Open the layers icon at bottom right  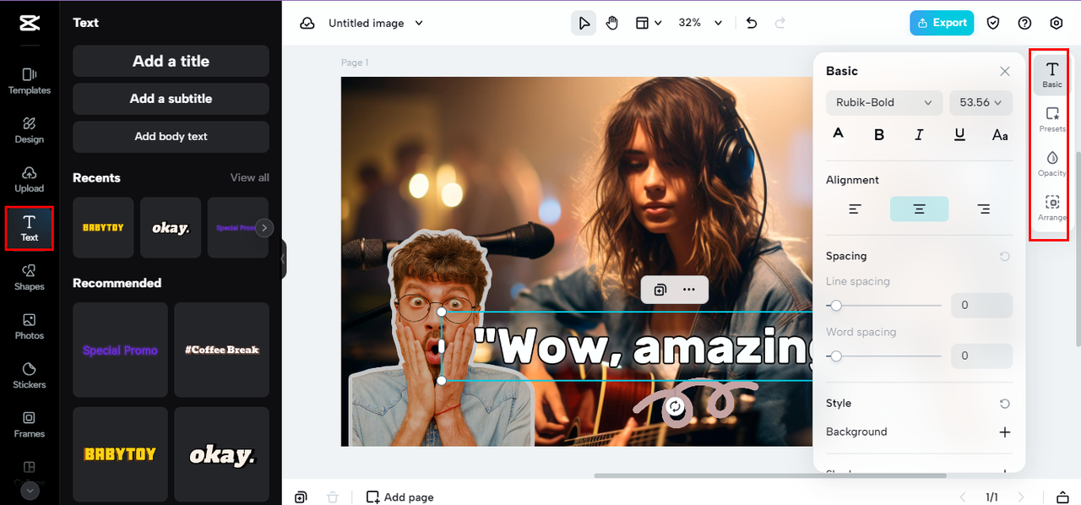click(1063, 497)
